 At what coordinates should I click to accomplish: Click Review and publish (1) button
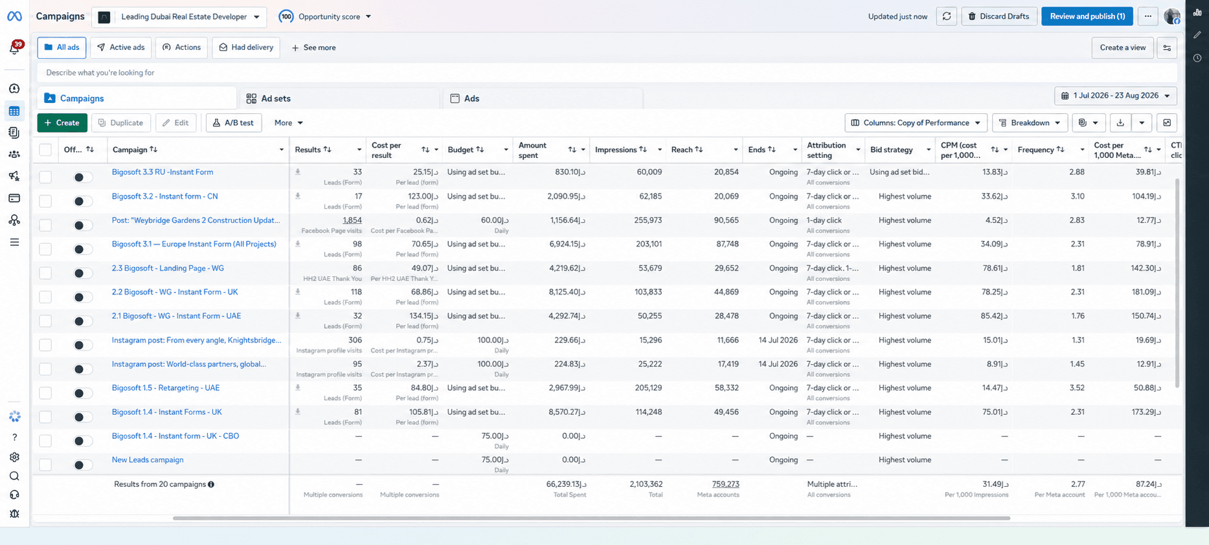[1087, 17]
